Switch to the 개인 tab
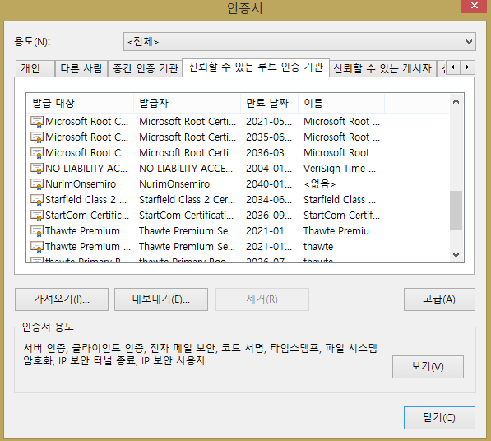491x441 pixels. [35, 68]
